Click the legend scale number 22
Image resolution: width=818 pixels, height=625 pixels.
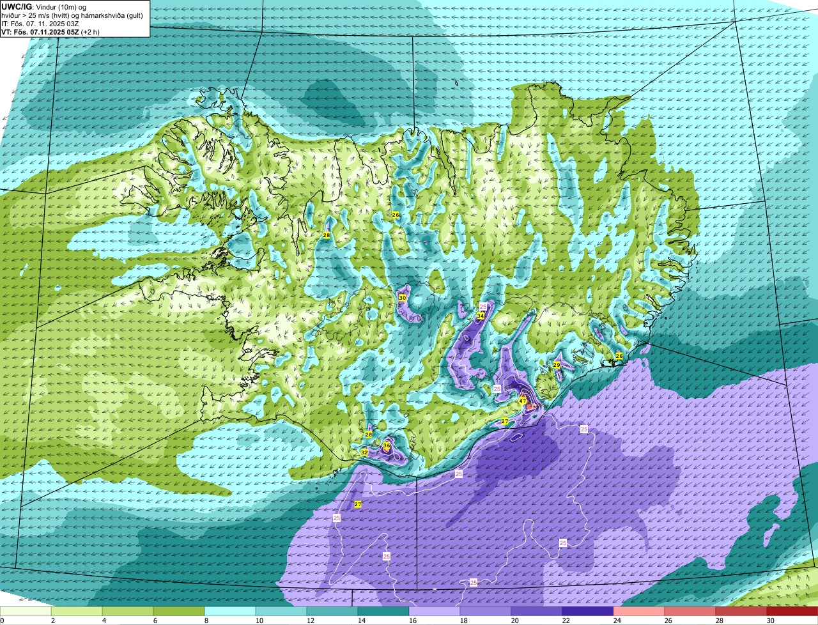point(566,621)
